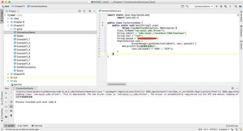Click ConnectionDemo in the navigation bar

click(37, 6)
